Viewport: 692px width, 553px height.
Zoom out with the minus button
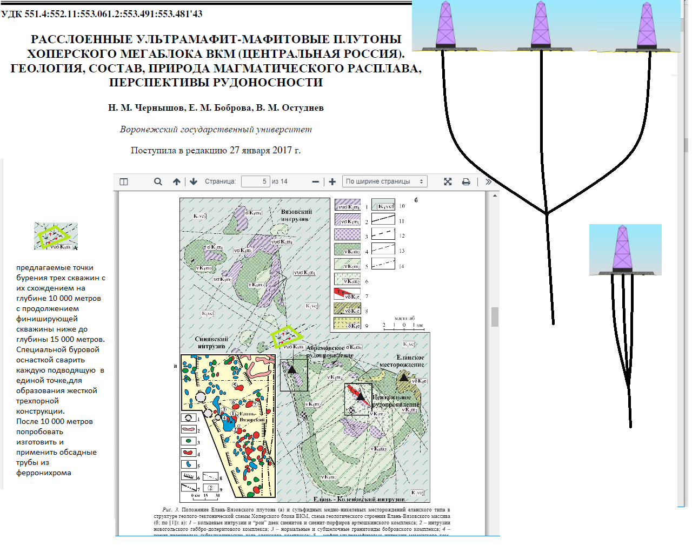[316, 182]
